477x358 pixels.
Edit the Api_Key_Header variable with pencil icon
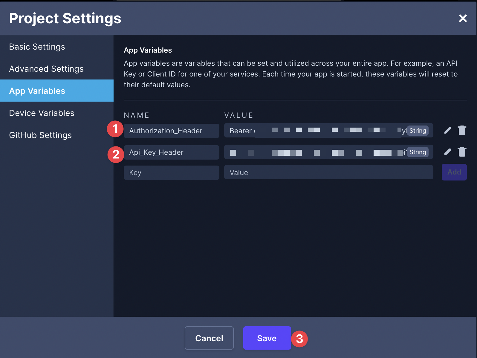click(447, 152)
